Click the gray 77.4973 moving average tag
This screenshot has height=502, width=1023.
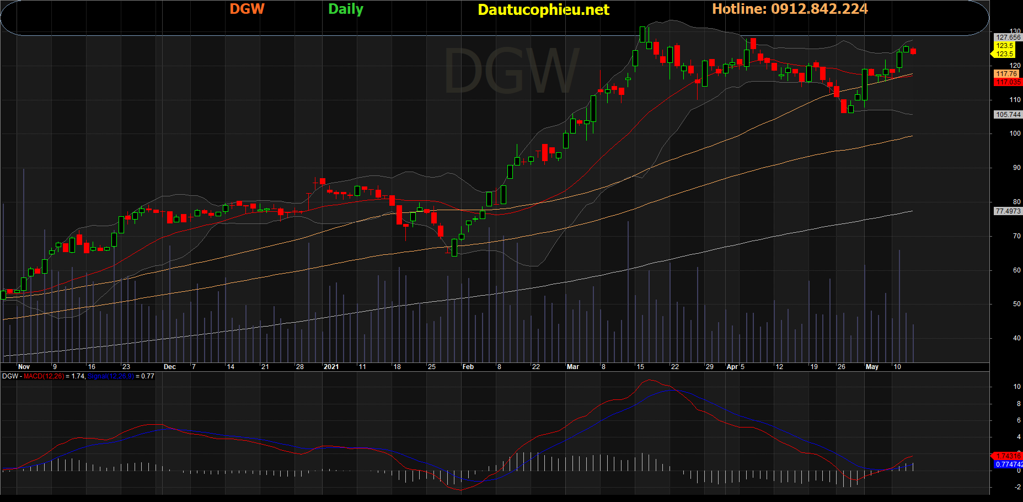pyautogui.click(x=1008, y=211)
